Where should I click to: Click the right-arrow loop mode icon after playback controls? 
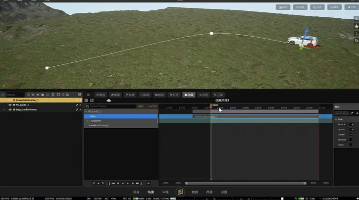148,183
